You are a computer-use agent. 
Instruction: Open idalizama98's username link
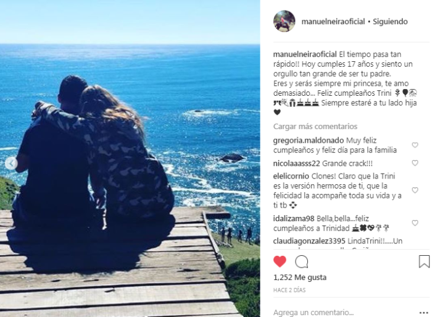(x=294, y=219)
